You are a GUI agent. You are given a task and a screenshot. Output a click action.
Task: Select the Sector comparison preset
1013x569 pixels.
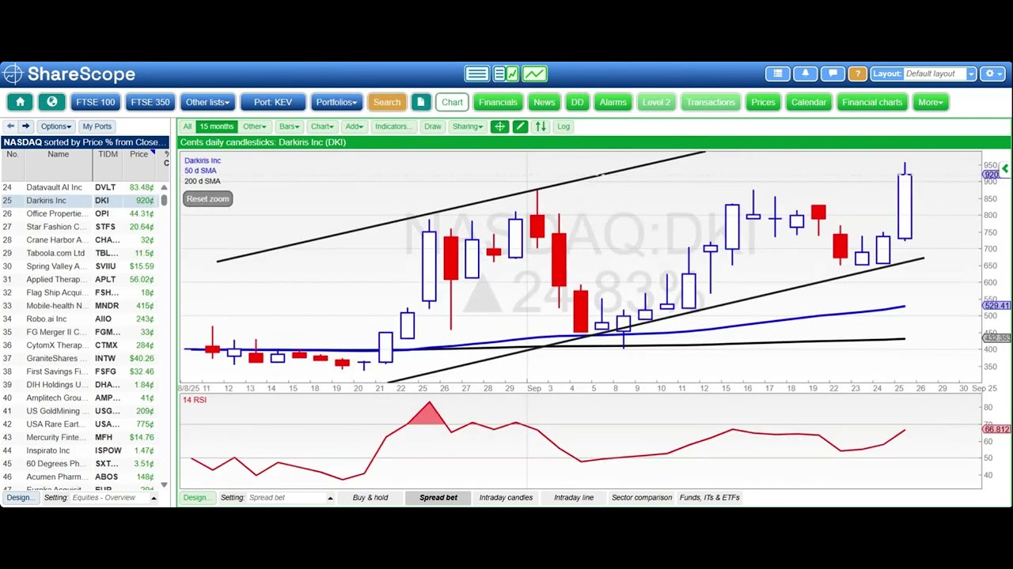click(x=642, y=498)
